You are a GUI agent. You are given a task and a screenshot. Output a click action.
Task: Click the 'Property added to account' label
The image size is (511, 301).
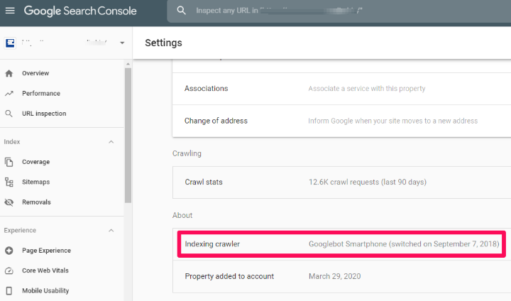coord(229,277)
